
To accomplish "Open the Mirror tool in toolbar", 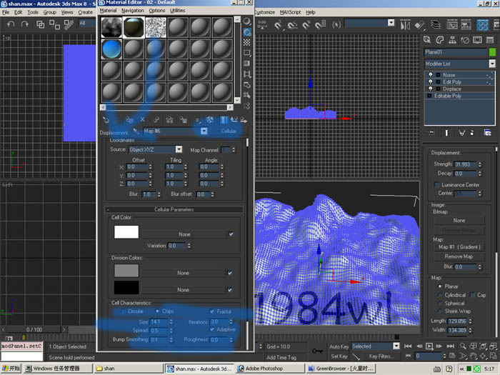I will [405, 24].
